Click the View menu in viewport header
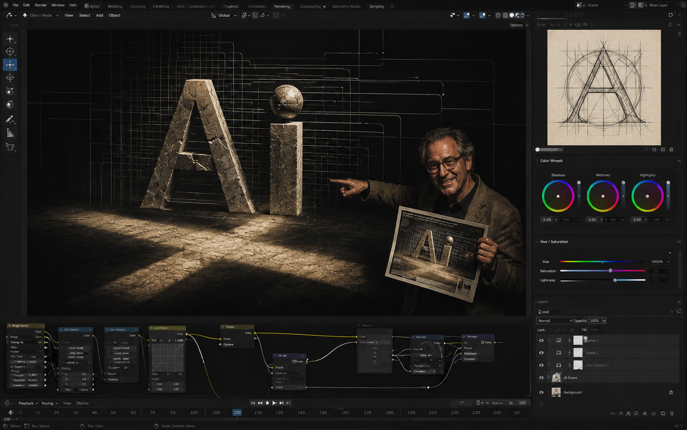Screen dimensions: 687x430 pos(69,15)
